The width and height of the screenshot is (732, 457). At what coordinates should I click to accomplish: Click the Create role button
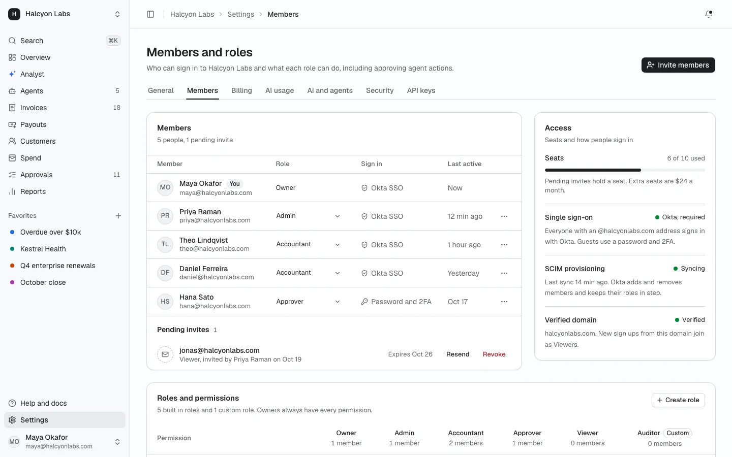point(678,400)
